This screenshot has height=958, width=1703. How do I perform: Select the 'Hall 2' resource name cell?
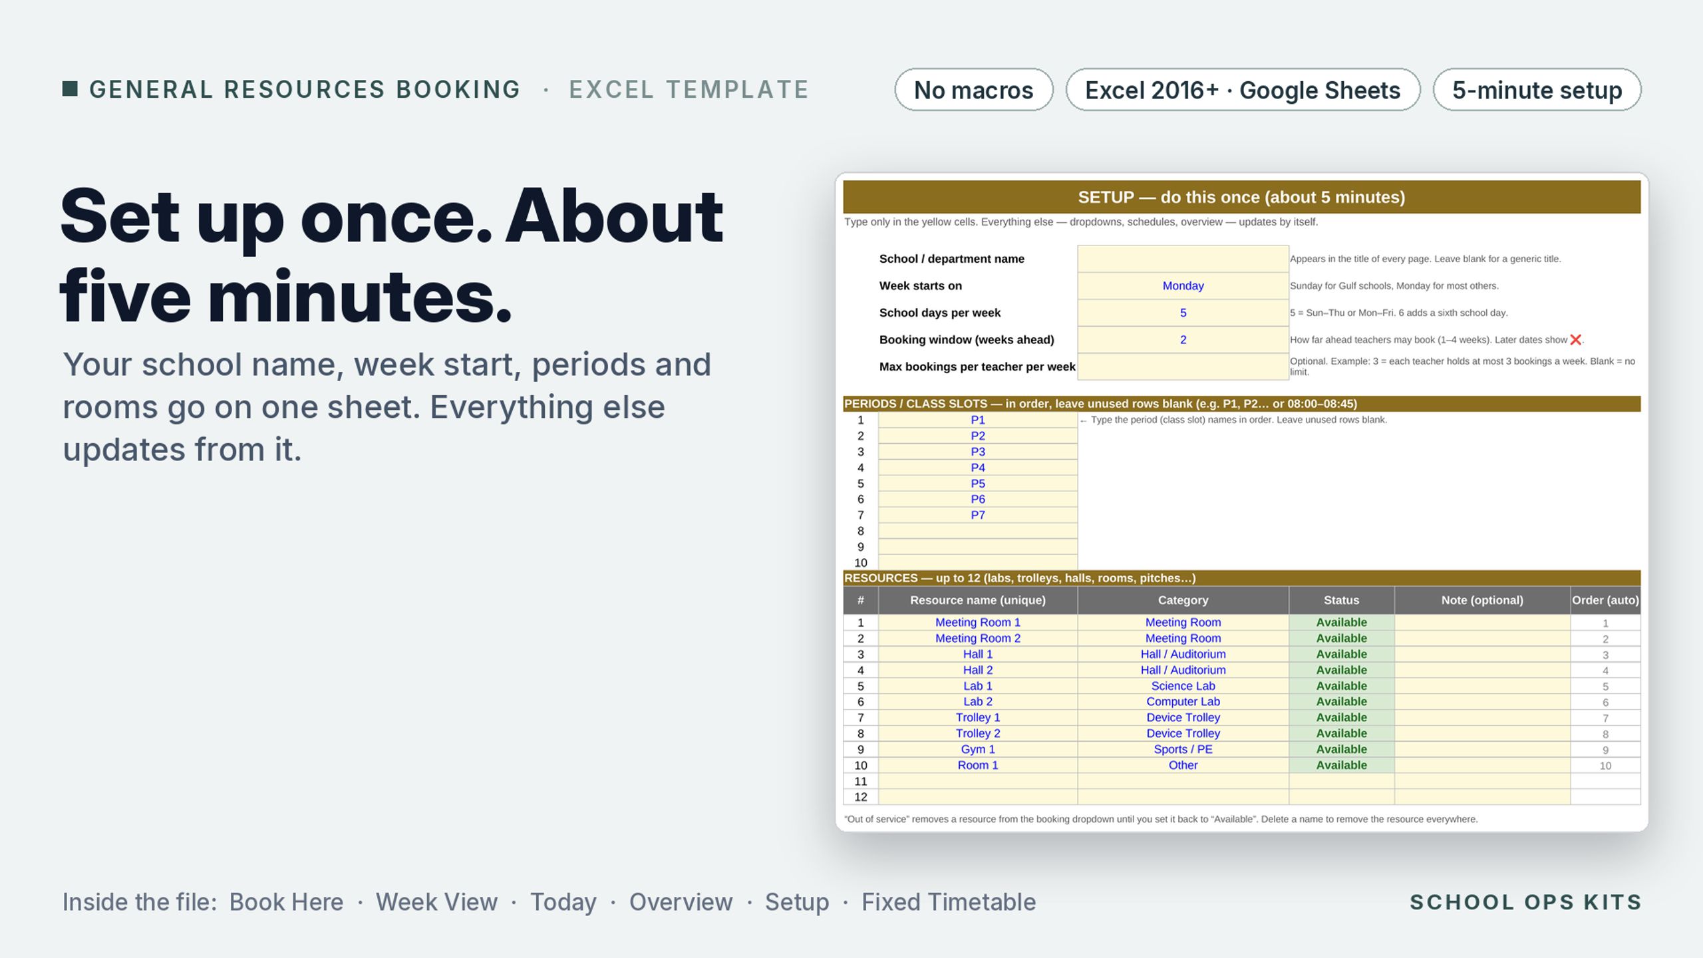(x=977, y=670)
